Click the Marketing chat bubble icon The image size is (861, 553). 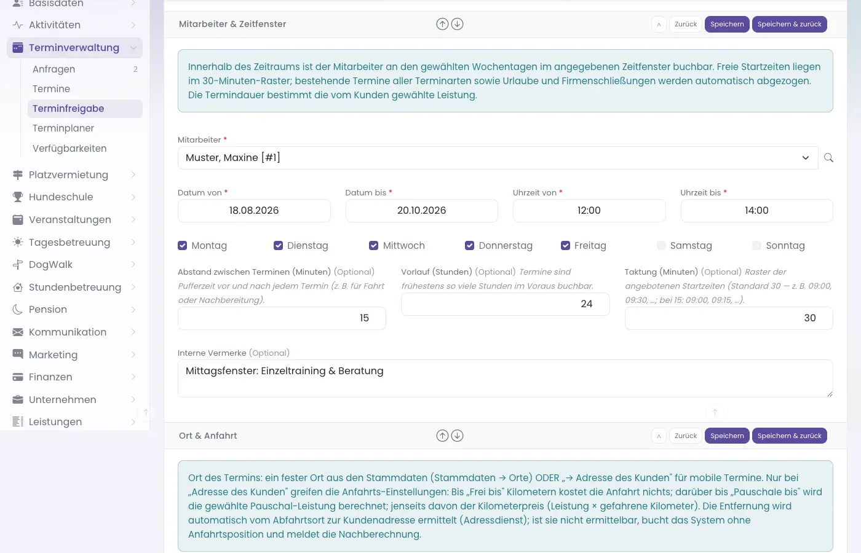[x=18, y=355]
